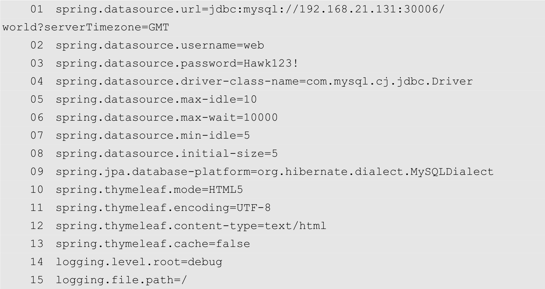This screenshot has height=289, width=545.
Task: Click the max-wait=10000 property line
Action: click(x=167, y=118)
